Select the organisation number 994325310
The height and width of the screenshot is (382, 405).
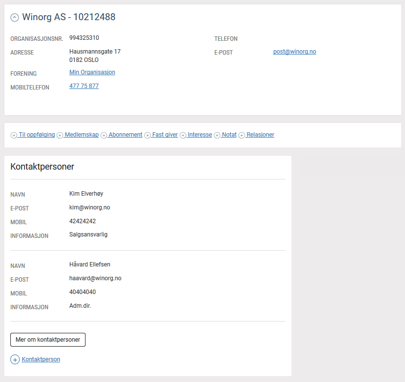(84, 38)
